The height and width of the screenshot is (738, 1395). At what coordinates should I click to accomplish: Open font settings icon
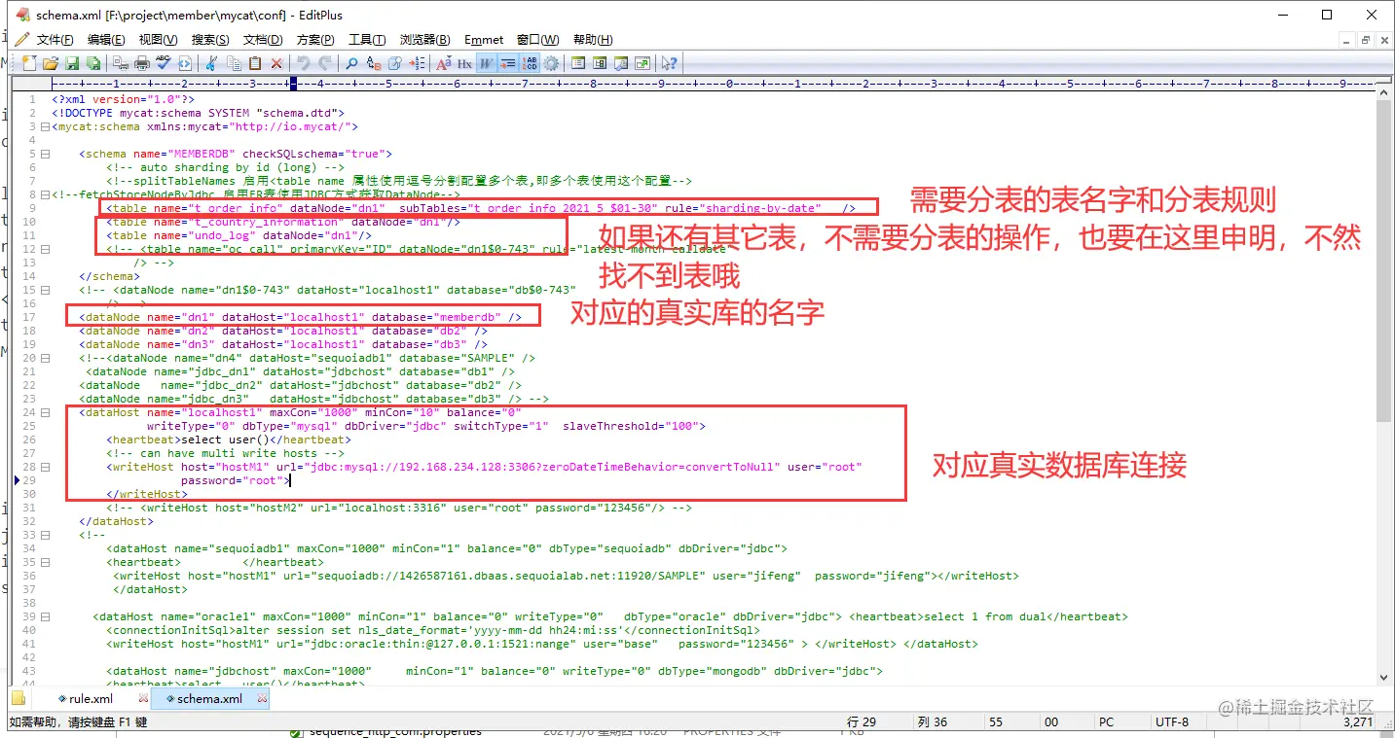pos(443,63)
